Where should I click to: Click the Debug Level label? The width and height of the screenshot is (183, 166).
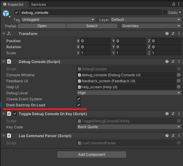click(17, 93)
